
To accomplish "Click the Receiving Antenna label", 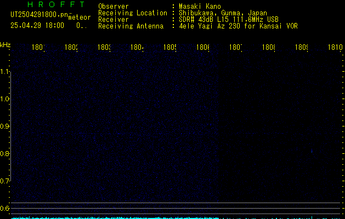I will coord(131,26).
